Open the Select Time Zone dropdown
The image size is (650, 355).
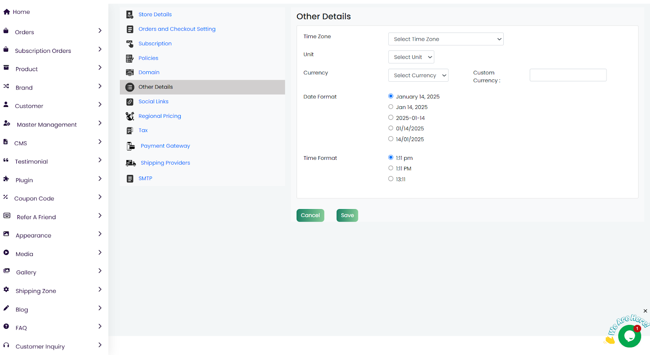pyautogui.click(x=446, y=39)
